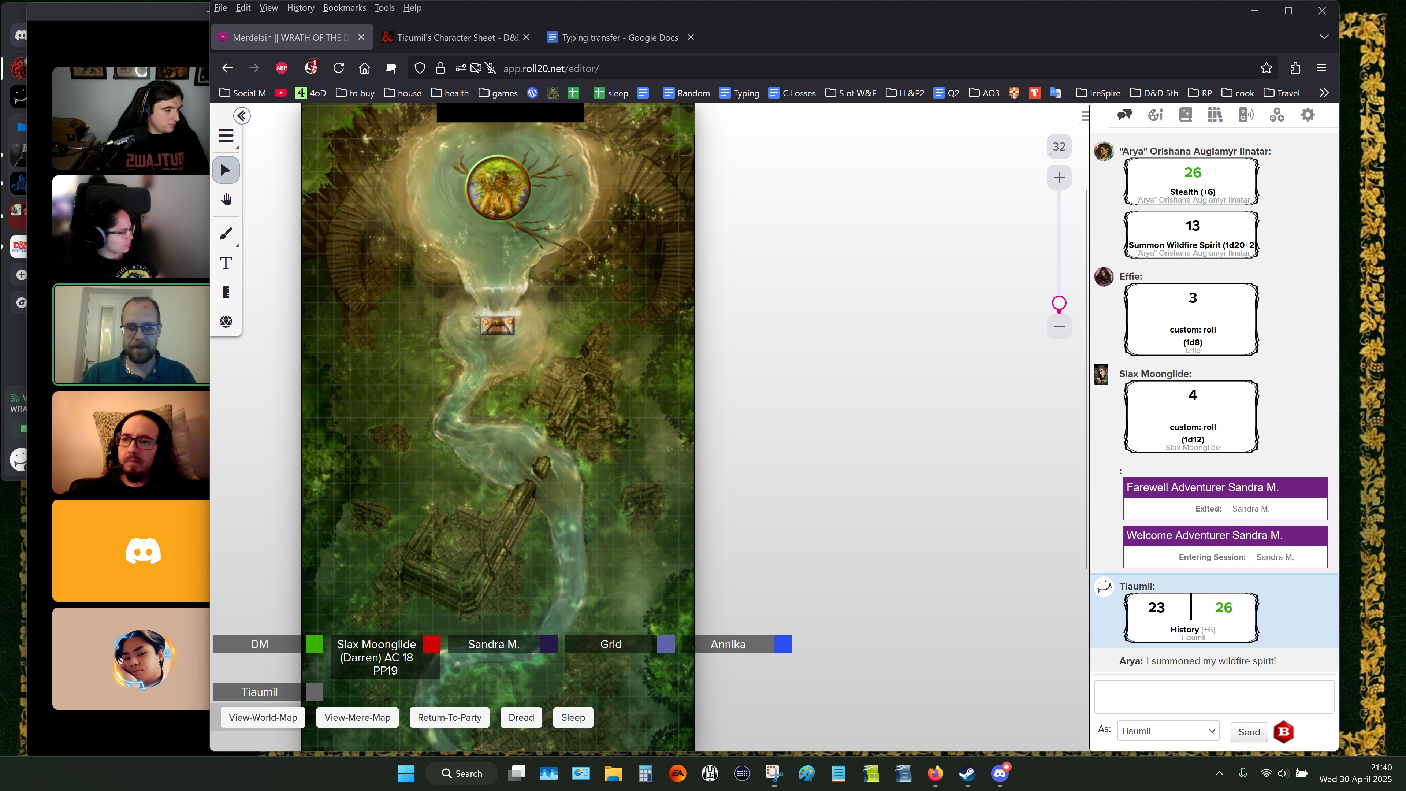This screenshot has height=791, width=1406.
Task: Click the pink zoom slider handle
Action: (1059, 303)
